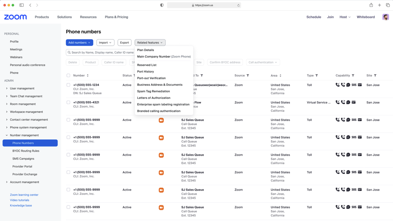Click the Export button
The height and width of the screenshot is (221, 393).
124,43
